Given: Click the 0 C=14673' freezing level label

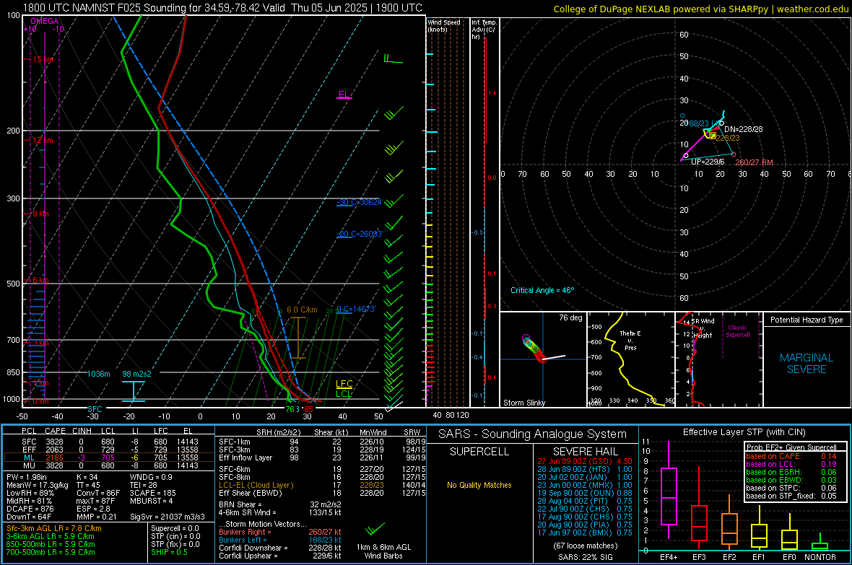Looking at the screenshot, I should [x=355, y=309].
